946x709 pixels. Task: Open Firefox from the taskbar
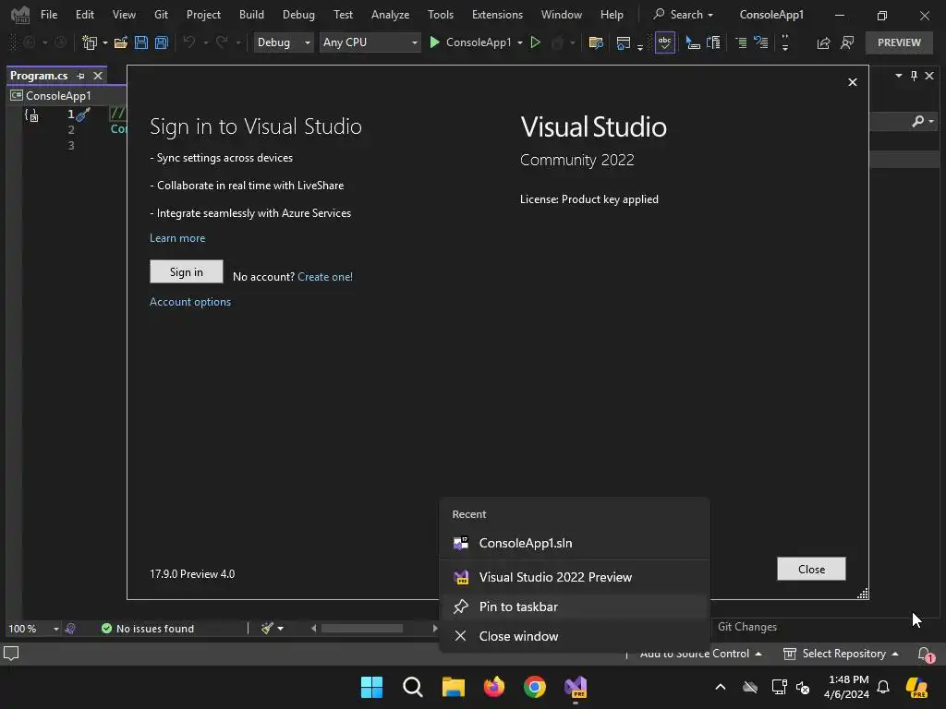click(494, 687)
